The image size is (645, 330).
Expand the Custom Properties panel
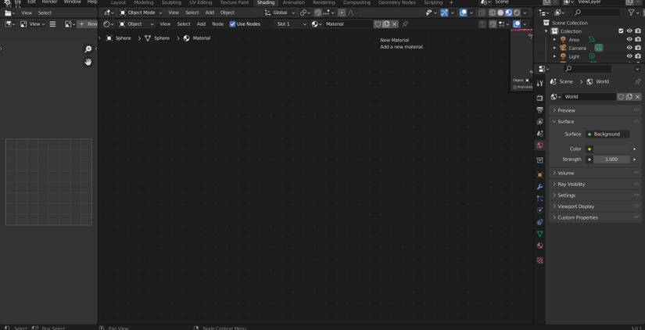[595, 217]
